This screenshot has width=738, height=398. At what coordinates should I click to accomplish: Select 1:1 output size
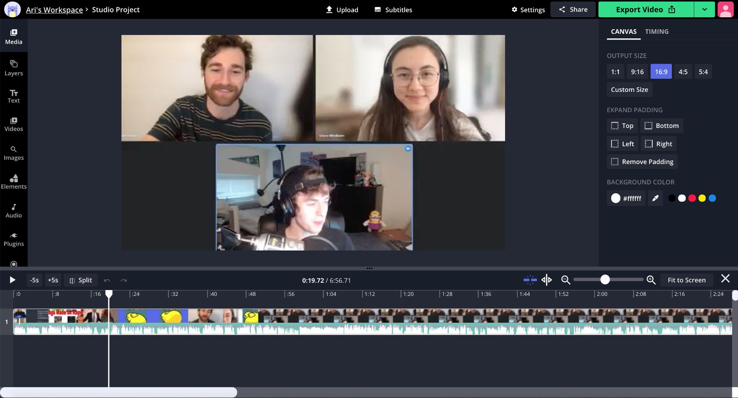615,71
